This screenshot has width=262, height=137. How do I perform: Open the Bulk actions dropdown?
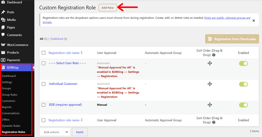coord(55,132)
